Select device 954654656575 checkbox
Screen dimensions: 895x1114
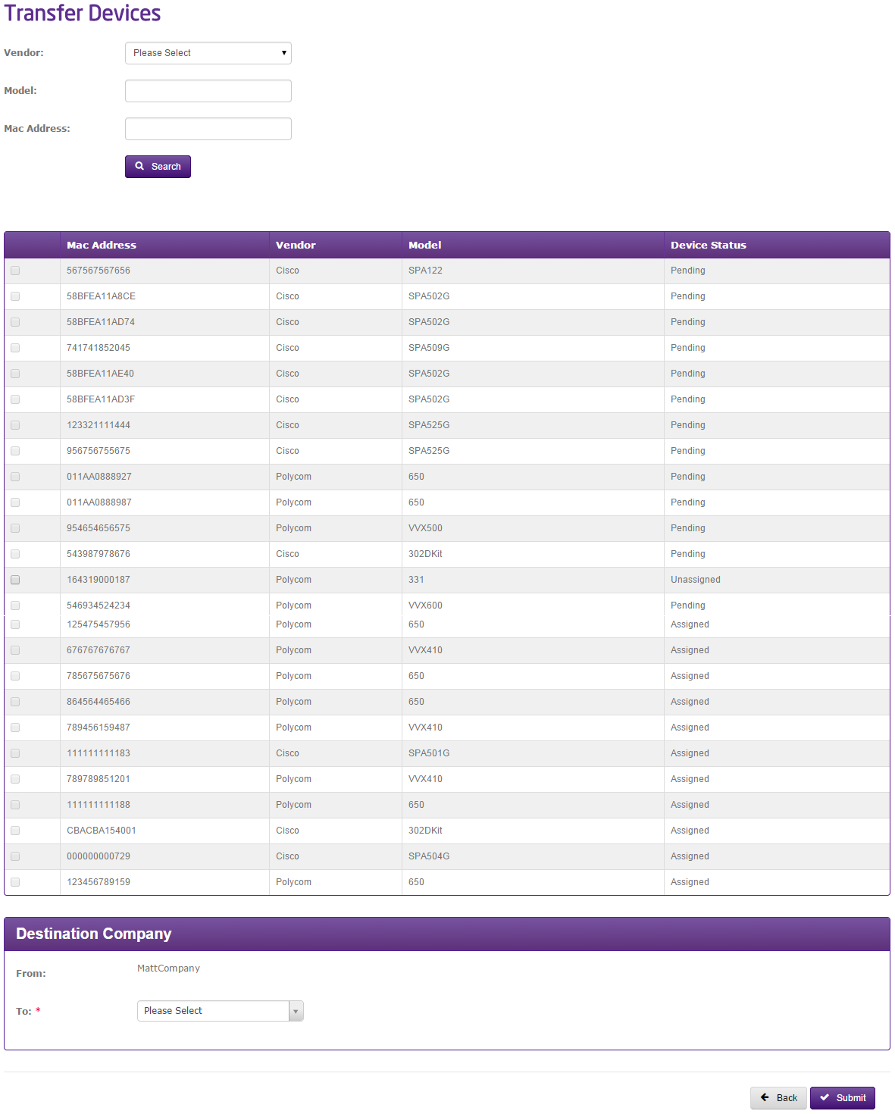(x=15, y=528)
